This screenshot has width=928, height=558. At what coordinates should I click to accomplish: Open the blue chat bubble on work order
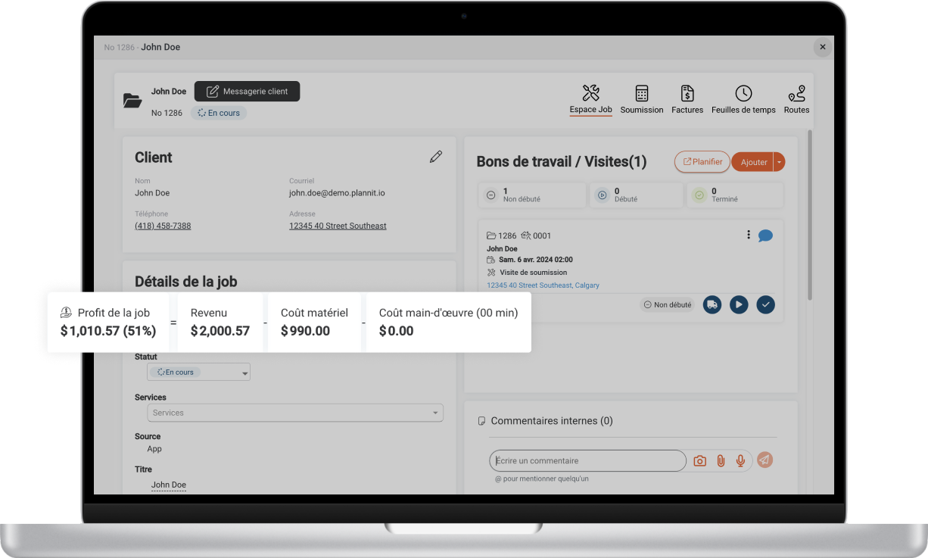[765, 235]
